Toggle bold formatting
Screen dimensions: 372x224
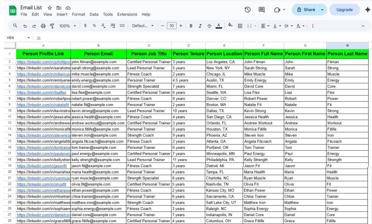click(x=191, y=26)
